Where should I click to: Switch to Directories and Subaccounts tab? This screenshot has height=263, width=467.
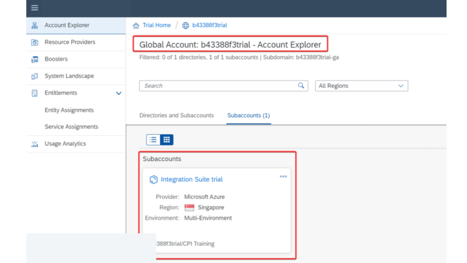pos(176,116)
